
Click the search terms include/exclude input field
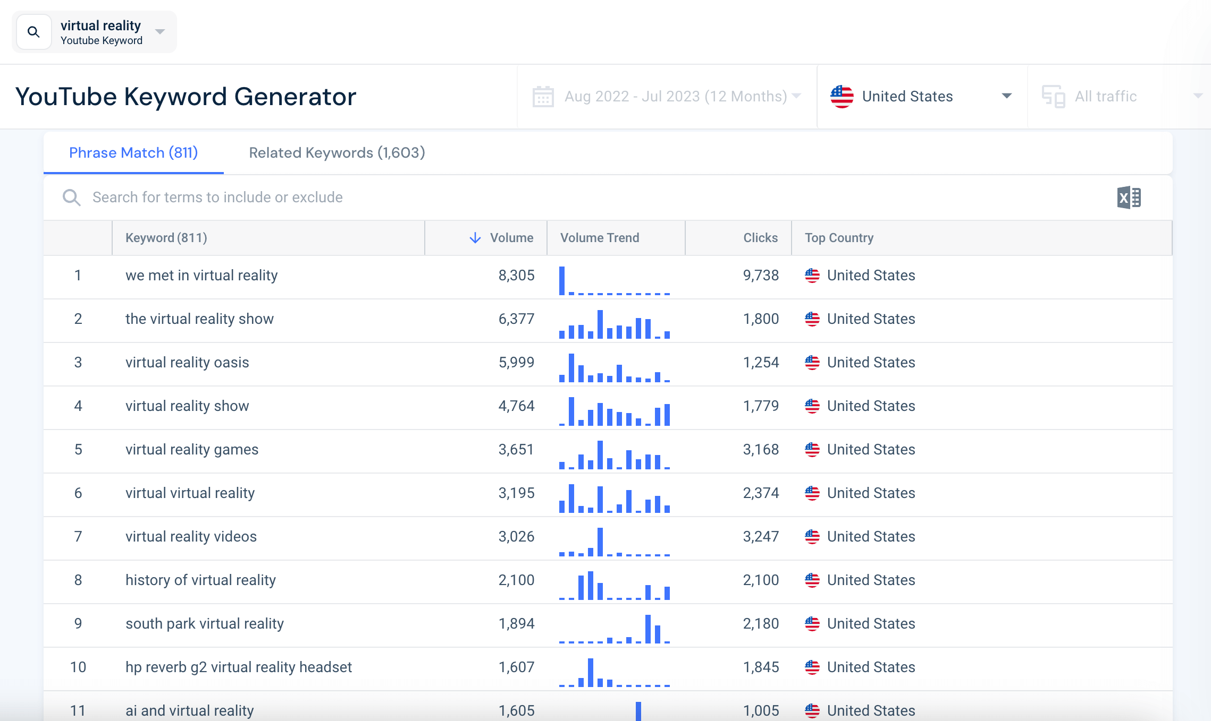tap(319, 198)
